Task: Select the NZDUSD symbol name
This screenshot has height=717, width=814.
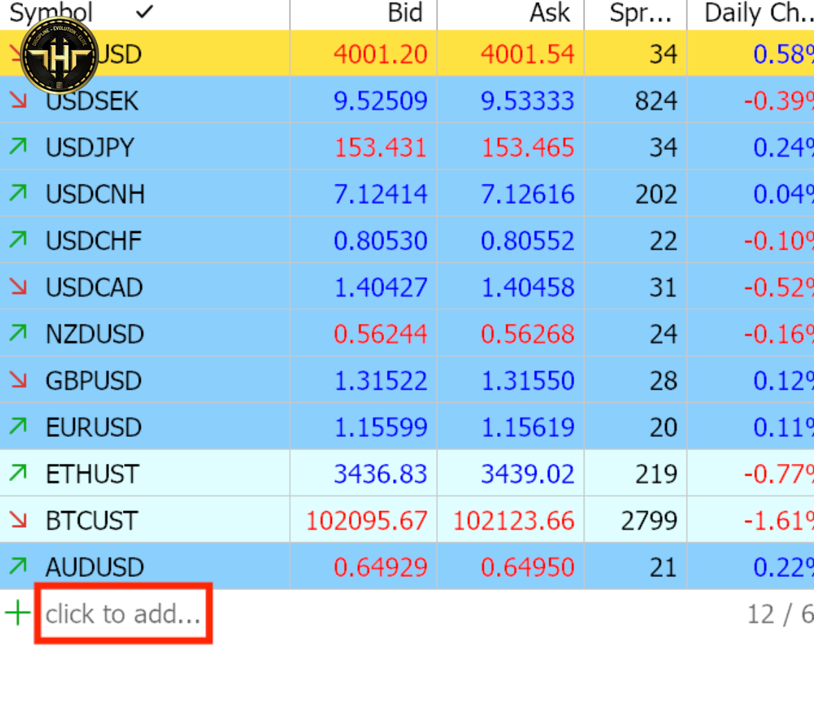Action: 94,334
